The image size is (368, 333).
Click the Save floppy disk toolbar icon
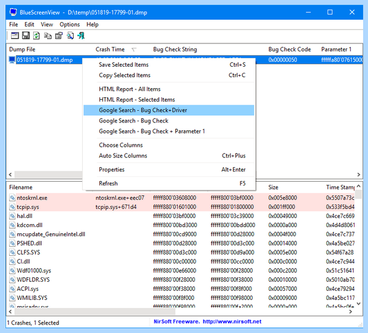tap(26, 36)
